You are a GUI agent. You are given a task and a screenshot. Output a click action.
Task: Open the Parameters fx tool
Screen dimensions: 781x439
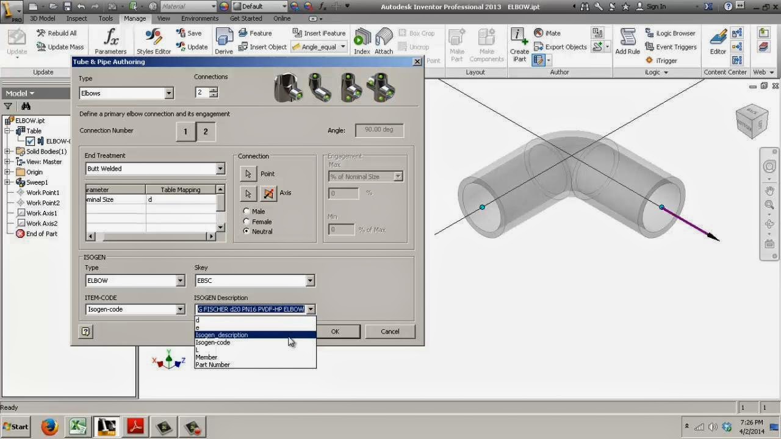[110, 41]
